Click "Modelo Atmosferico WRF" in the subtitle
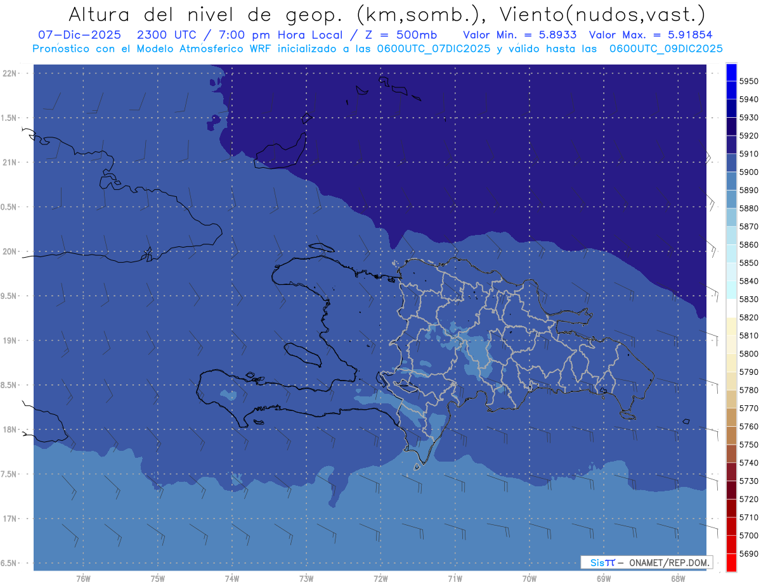The width and height of the screenshot is (761, 587). [204, 49]
